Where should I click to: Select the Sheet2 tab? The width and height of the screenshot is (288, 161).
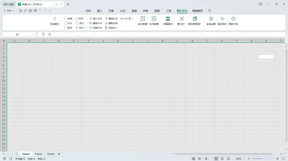pyautogui.click(x=39, y=154)
